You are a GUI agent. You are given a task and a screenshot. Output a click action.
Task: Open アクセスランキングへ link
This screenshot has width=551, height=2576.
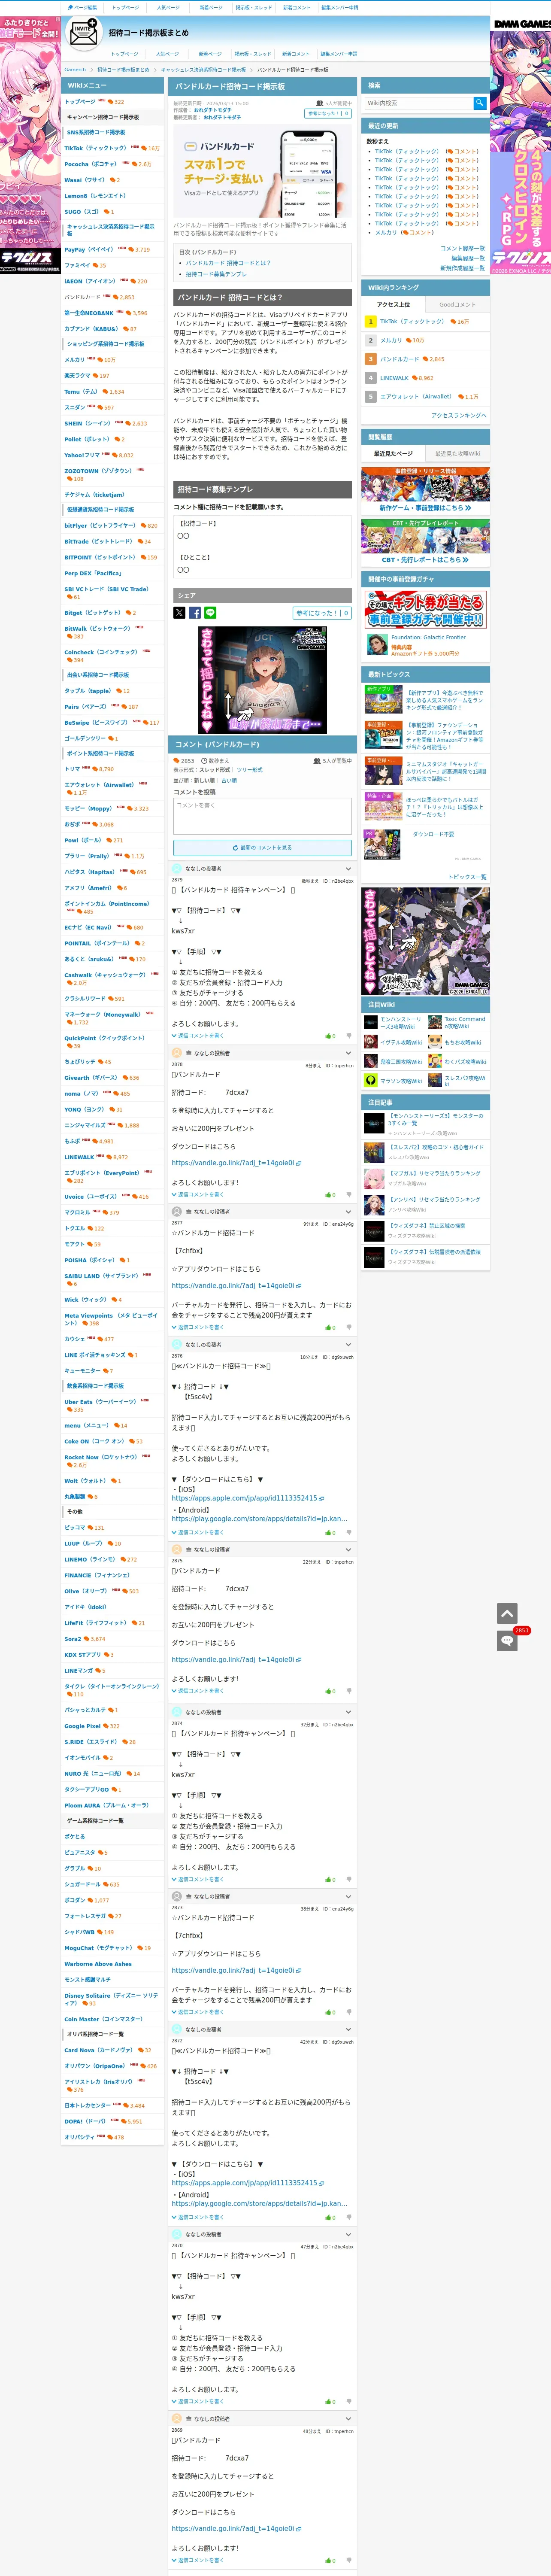pos(459,415)
